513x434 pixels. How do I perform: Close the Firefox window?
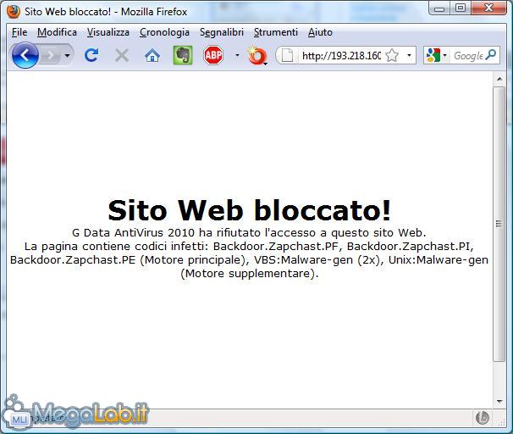(489, 8)
